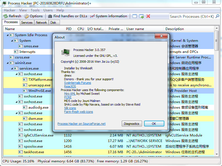Image resolution: width=222 pixels, height=166 pixels.
Task: Click the process list scrollbar thumb
Action: (217, 41)
